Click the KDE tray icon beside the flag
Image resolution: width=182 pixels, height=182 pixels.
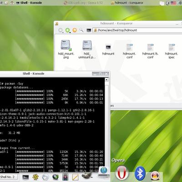[167, 3]
